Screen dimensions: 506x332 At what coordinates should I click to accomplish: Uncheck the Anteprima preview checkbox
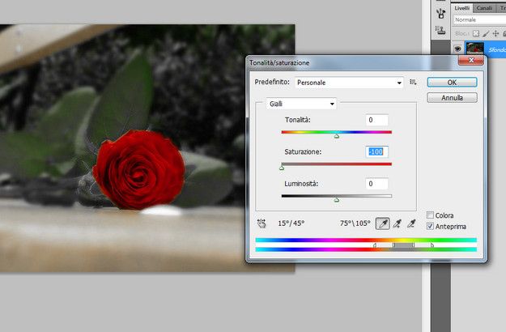tap(430, 227)
